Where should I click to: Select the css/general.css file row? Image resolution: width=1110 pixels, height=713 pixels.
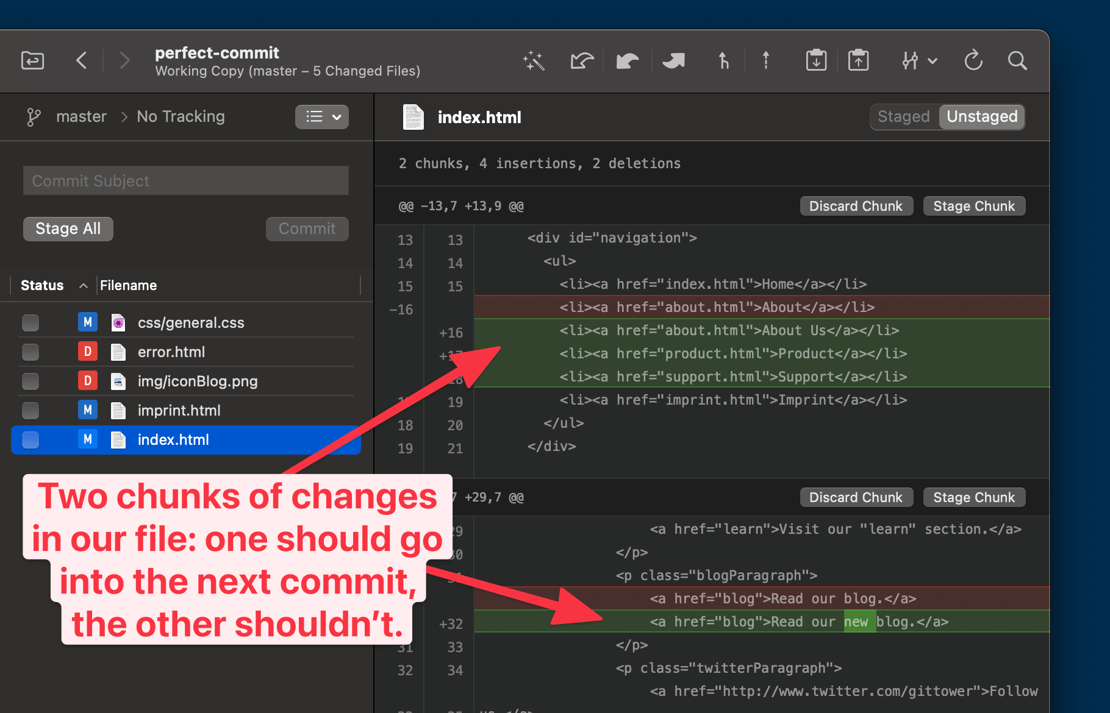[x=186, y=322]
